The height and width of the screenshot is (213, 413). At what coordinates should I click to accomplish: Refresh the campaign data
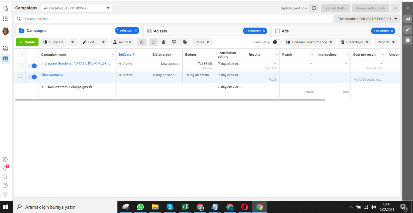(314, 8)
